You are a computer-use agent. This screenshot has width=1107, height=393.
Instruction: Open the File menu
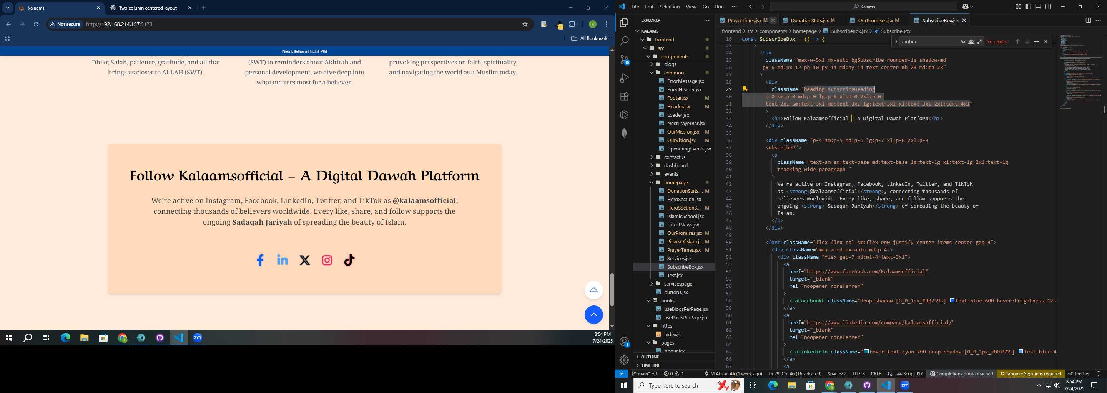[635, 7]
